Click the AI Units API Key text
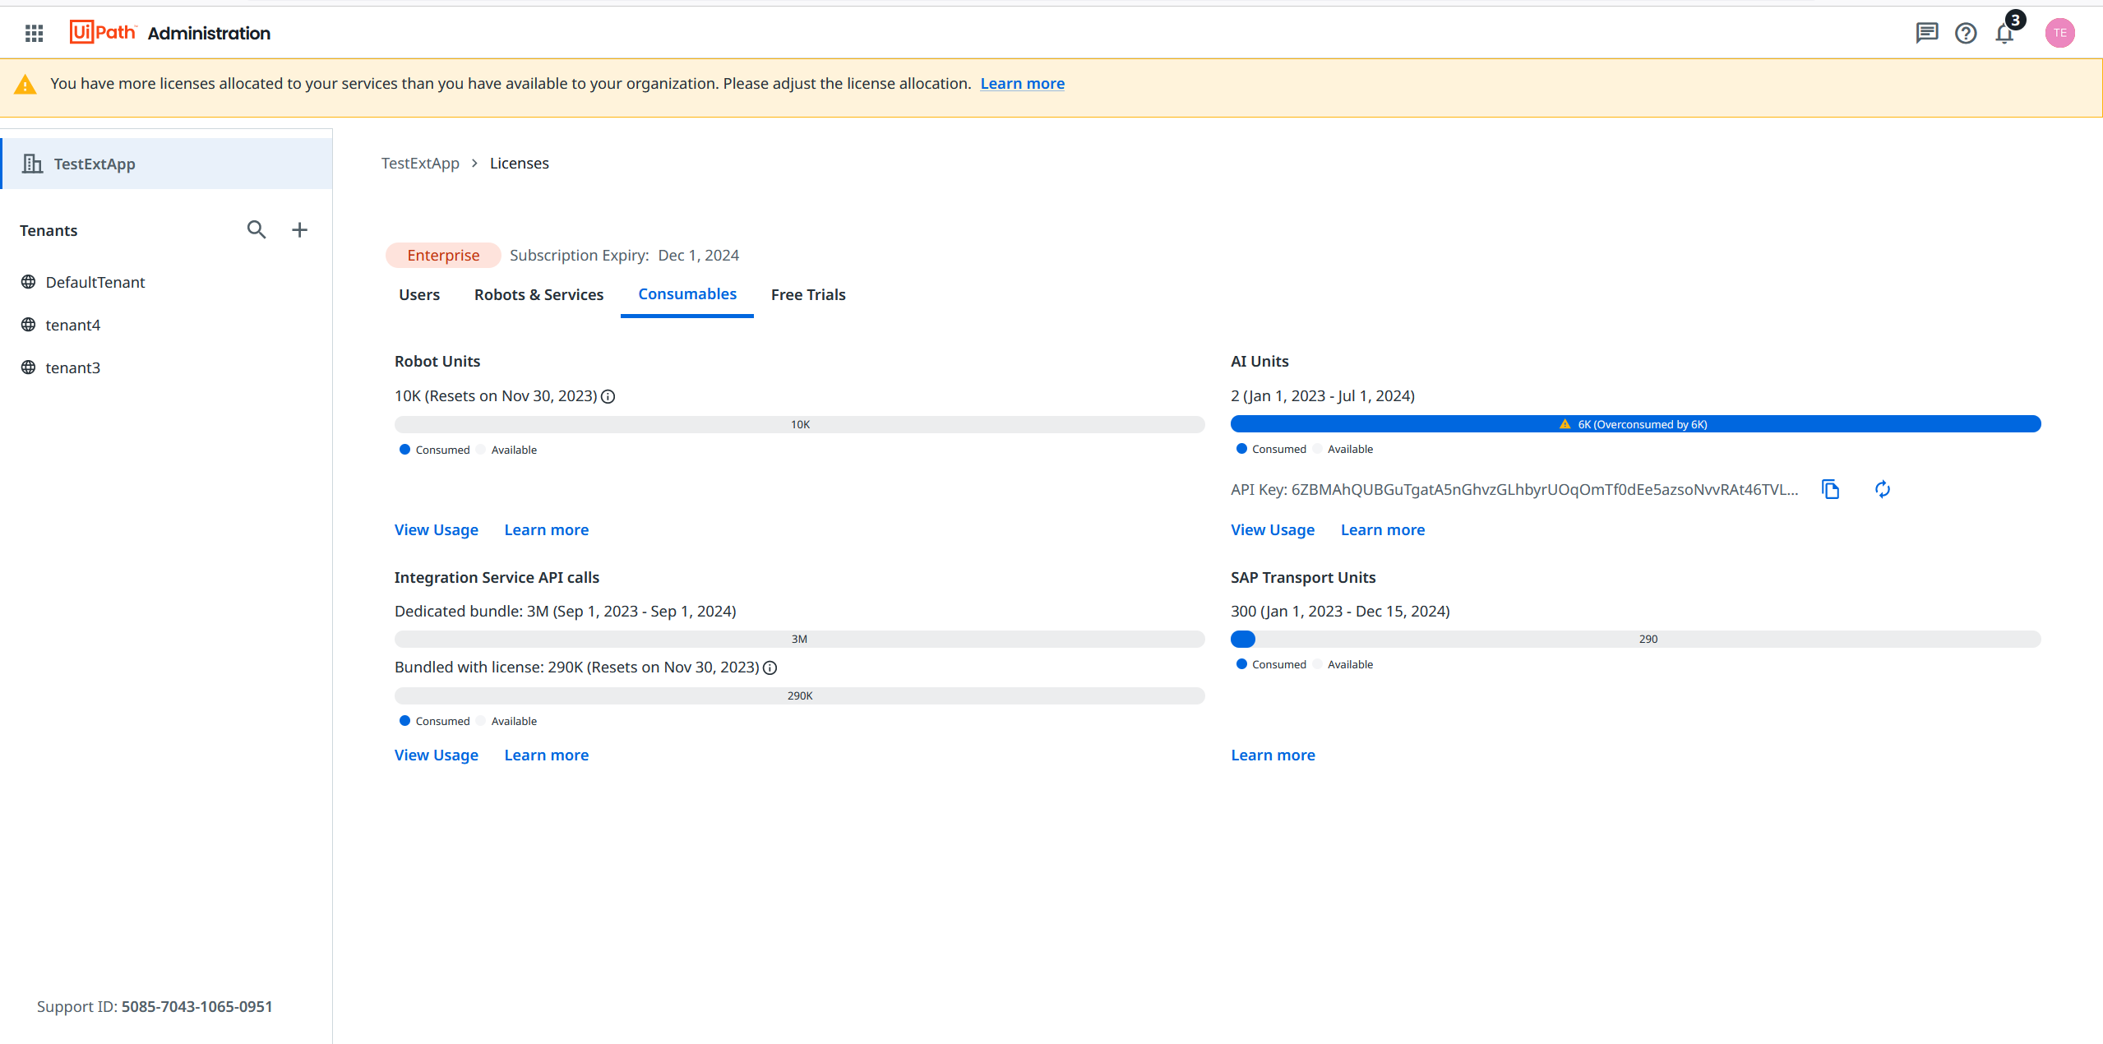This screenshot has height=1044, width=2103. click(x=1514, y=490)
